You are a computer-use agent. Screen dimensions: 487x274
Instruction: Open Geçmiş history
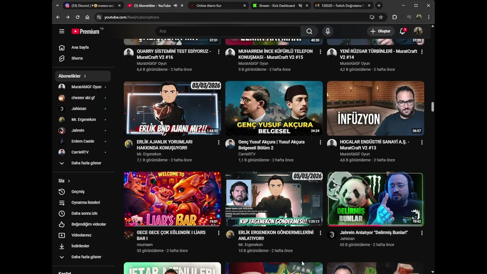83,191
